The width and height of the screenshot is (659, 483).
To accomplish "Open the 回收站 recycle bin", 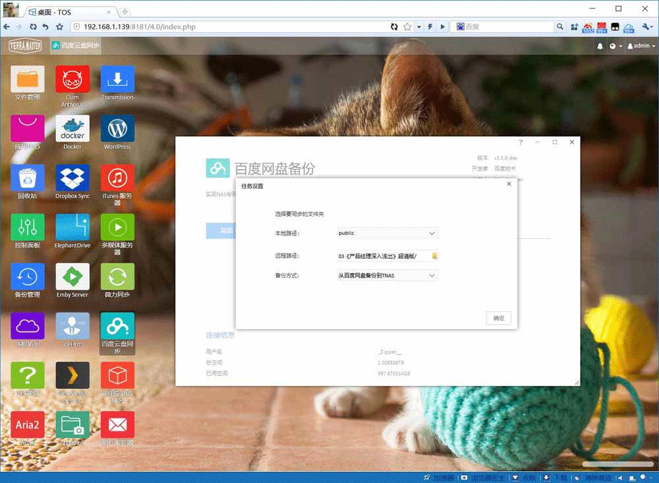I will pyautogui.click(x=27, y=177).
